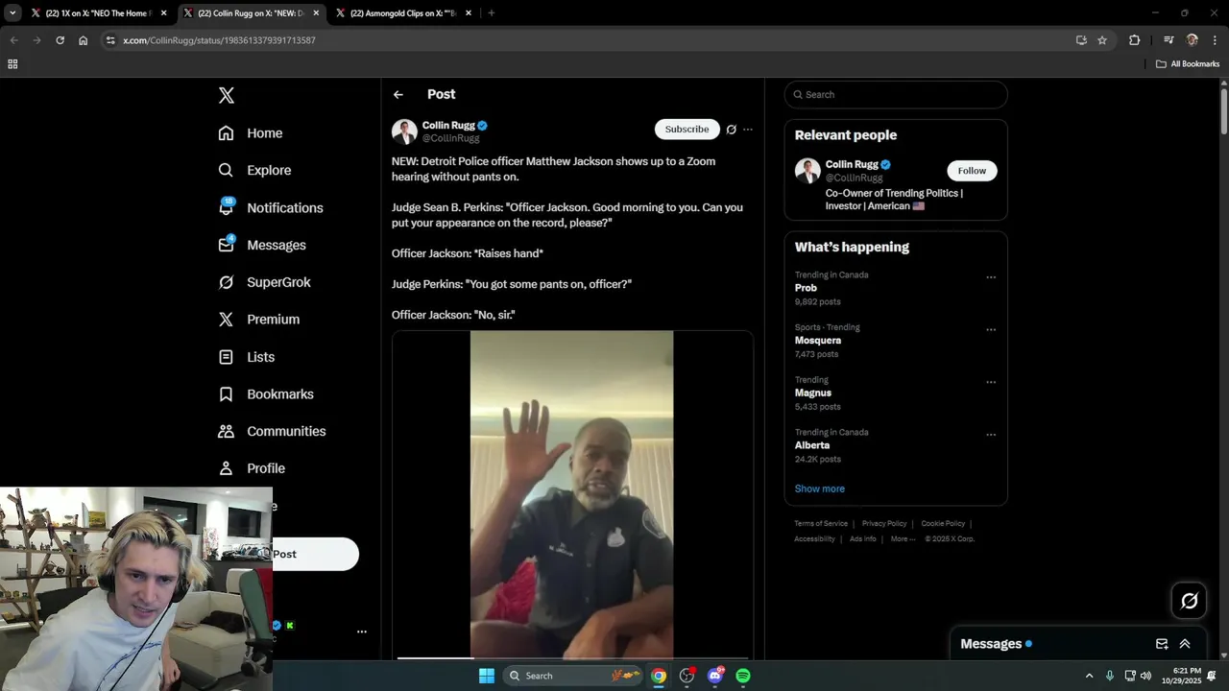
Task: Click the X search field
Action: pyautogui.click(x=896, y=94)
